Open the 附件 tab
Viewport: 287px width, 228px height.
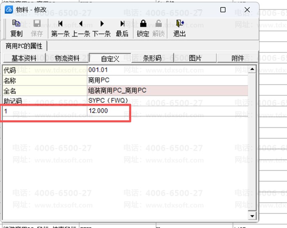(x=237, y=58)
